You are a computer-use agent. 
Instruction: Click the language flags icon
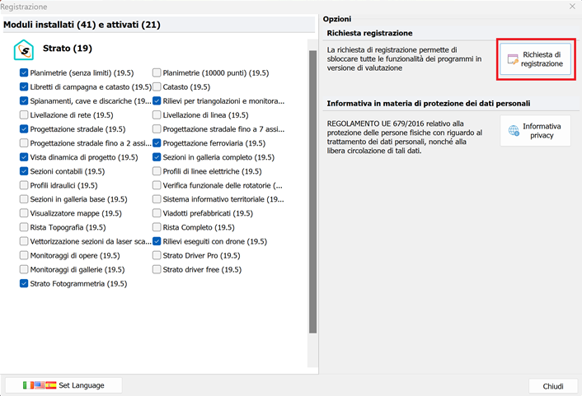point(40,385)
